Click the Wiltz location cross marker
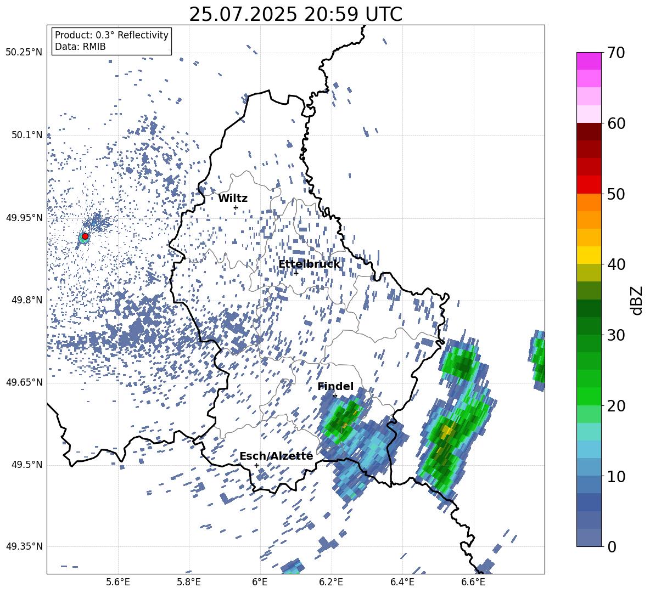650x593 pixels. tap(236, 207)
